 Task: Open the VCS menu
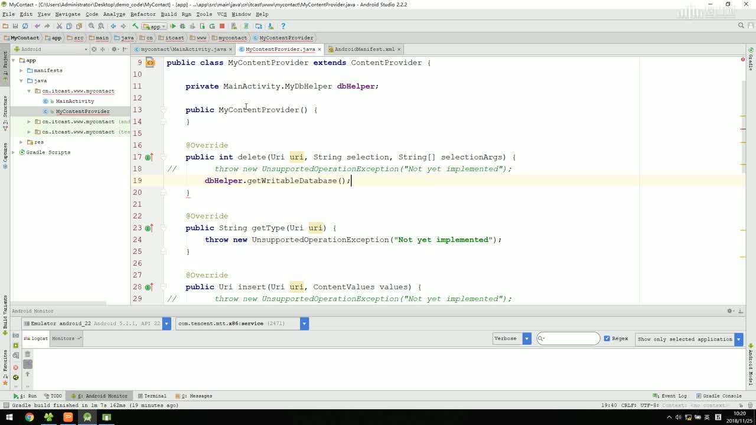tap(221, 14)
